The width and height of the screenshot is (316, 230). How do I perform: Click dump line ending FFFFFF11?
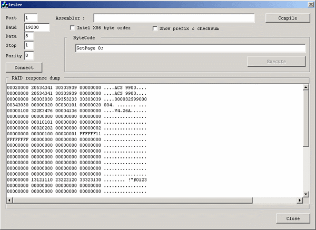click(x=77, y=134)
